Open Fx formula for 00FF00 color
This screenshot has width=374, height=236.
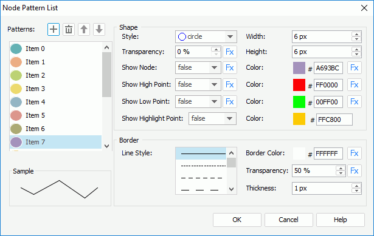tap(355, 101)
